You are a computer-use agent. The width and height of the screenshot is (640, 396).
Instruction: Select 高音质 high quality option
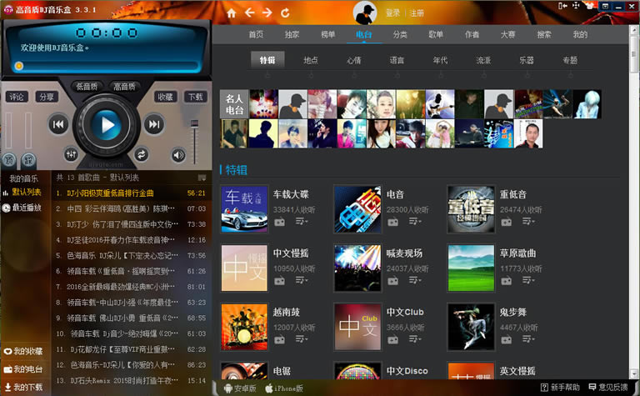tap(124, 86)
